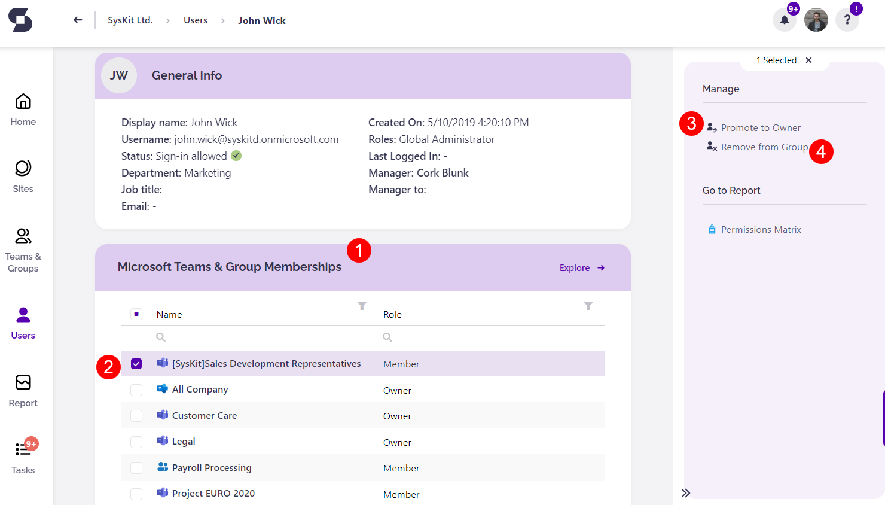885x505 pixels.
Task: Dismiss the 1 Selected tab
Action: 808,60
